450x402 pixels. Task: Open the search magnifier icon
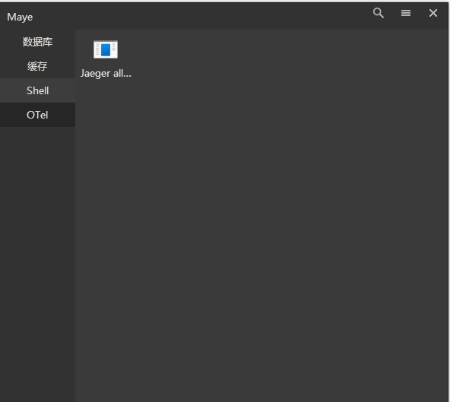click(x=379, y=13)
